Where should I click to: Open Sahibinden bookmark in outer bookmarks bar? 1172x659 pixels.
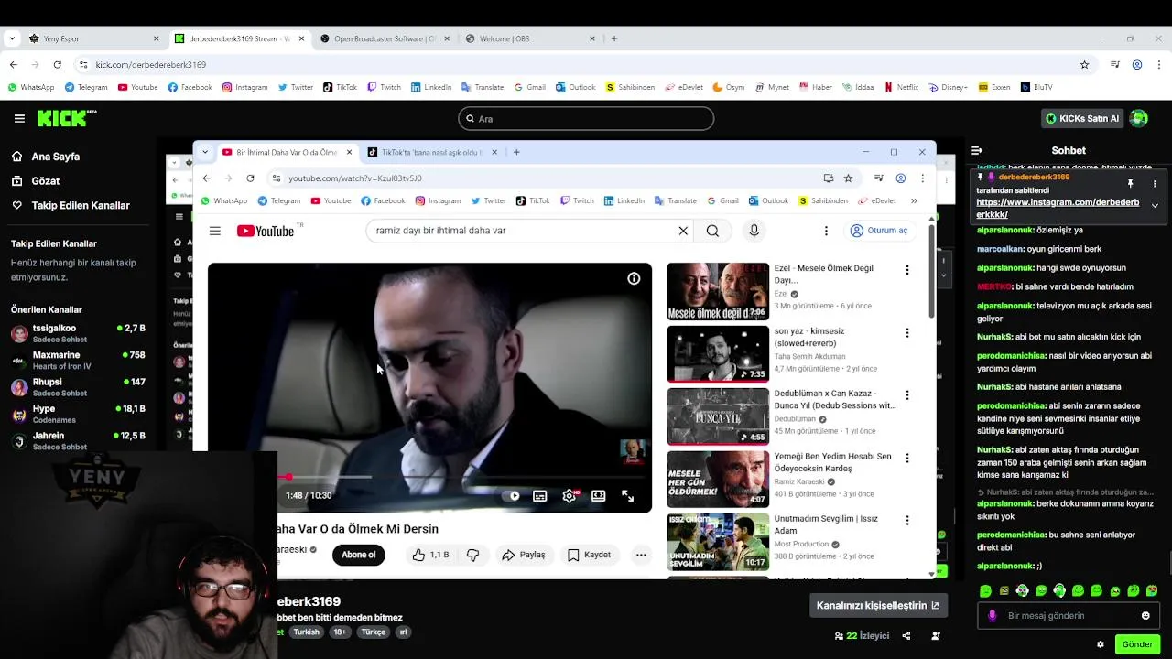point(631,88)
